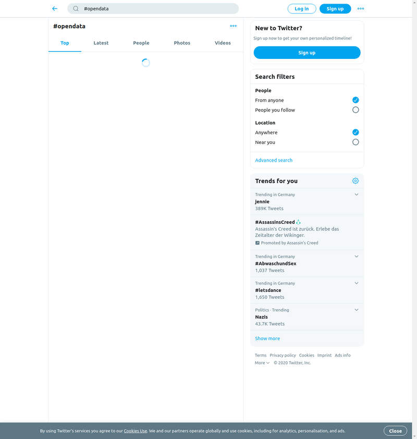This screenshot has width=417, height=439.
Task: Switch to the People tab
Action: 141,43
